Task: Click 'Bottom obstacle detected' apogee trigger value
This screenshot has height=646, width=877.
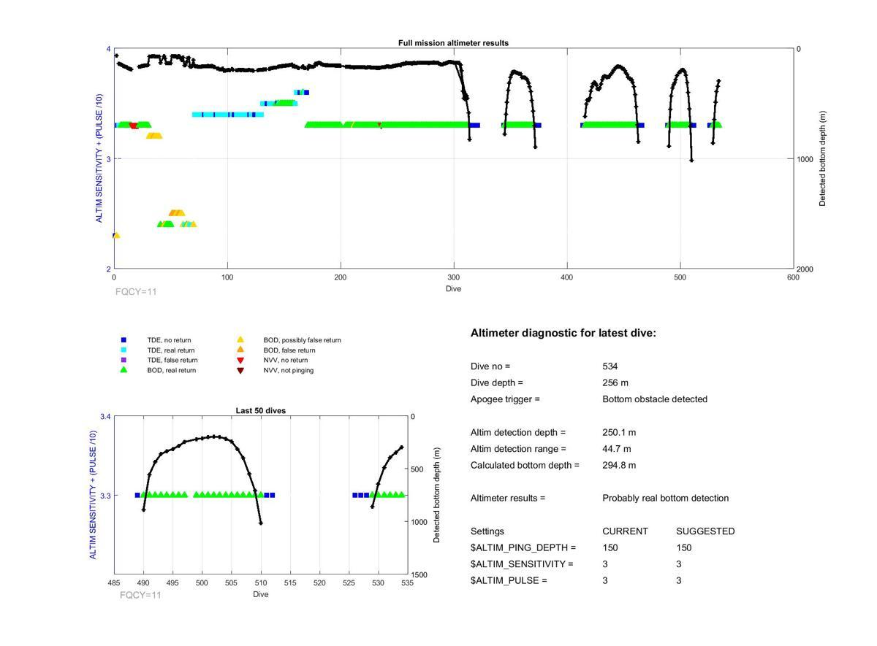Action: click(x=655, y=399)
